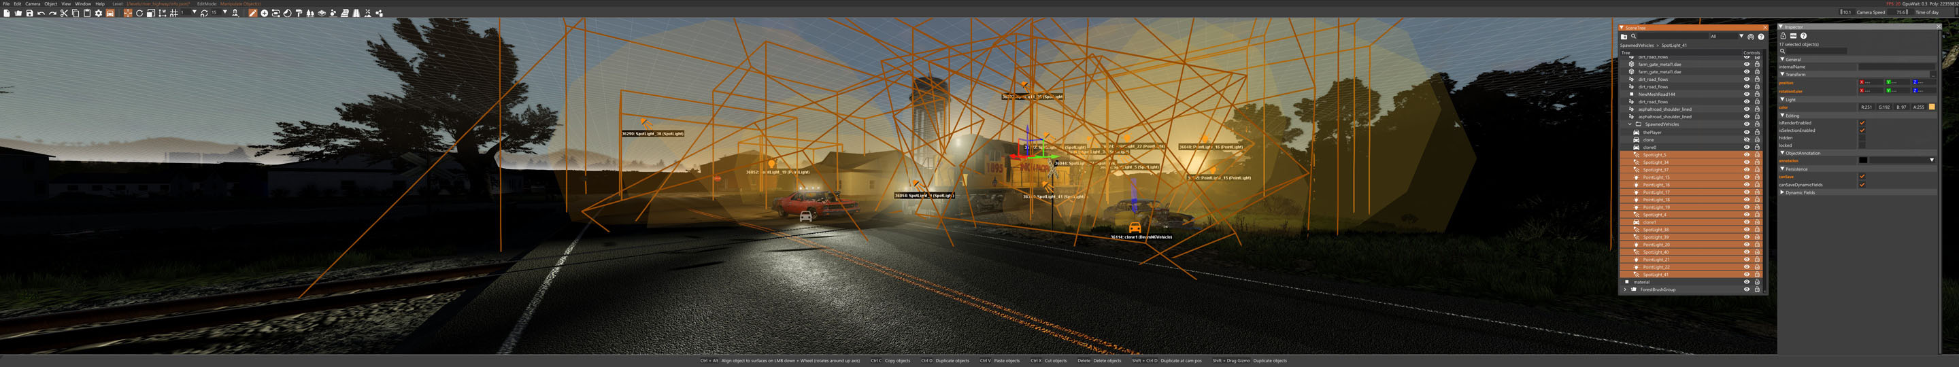1959x367 pixels.
Task: Open the Camera menu
Action: (33, 4)
